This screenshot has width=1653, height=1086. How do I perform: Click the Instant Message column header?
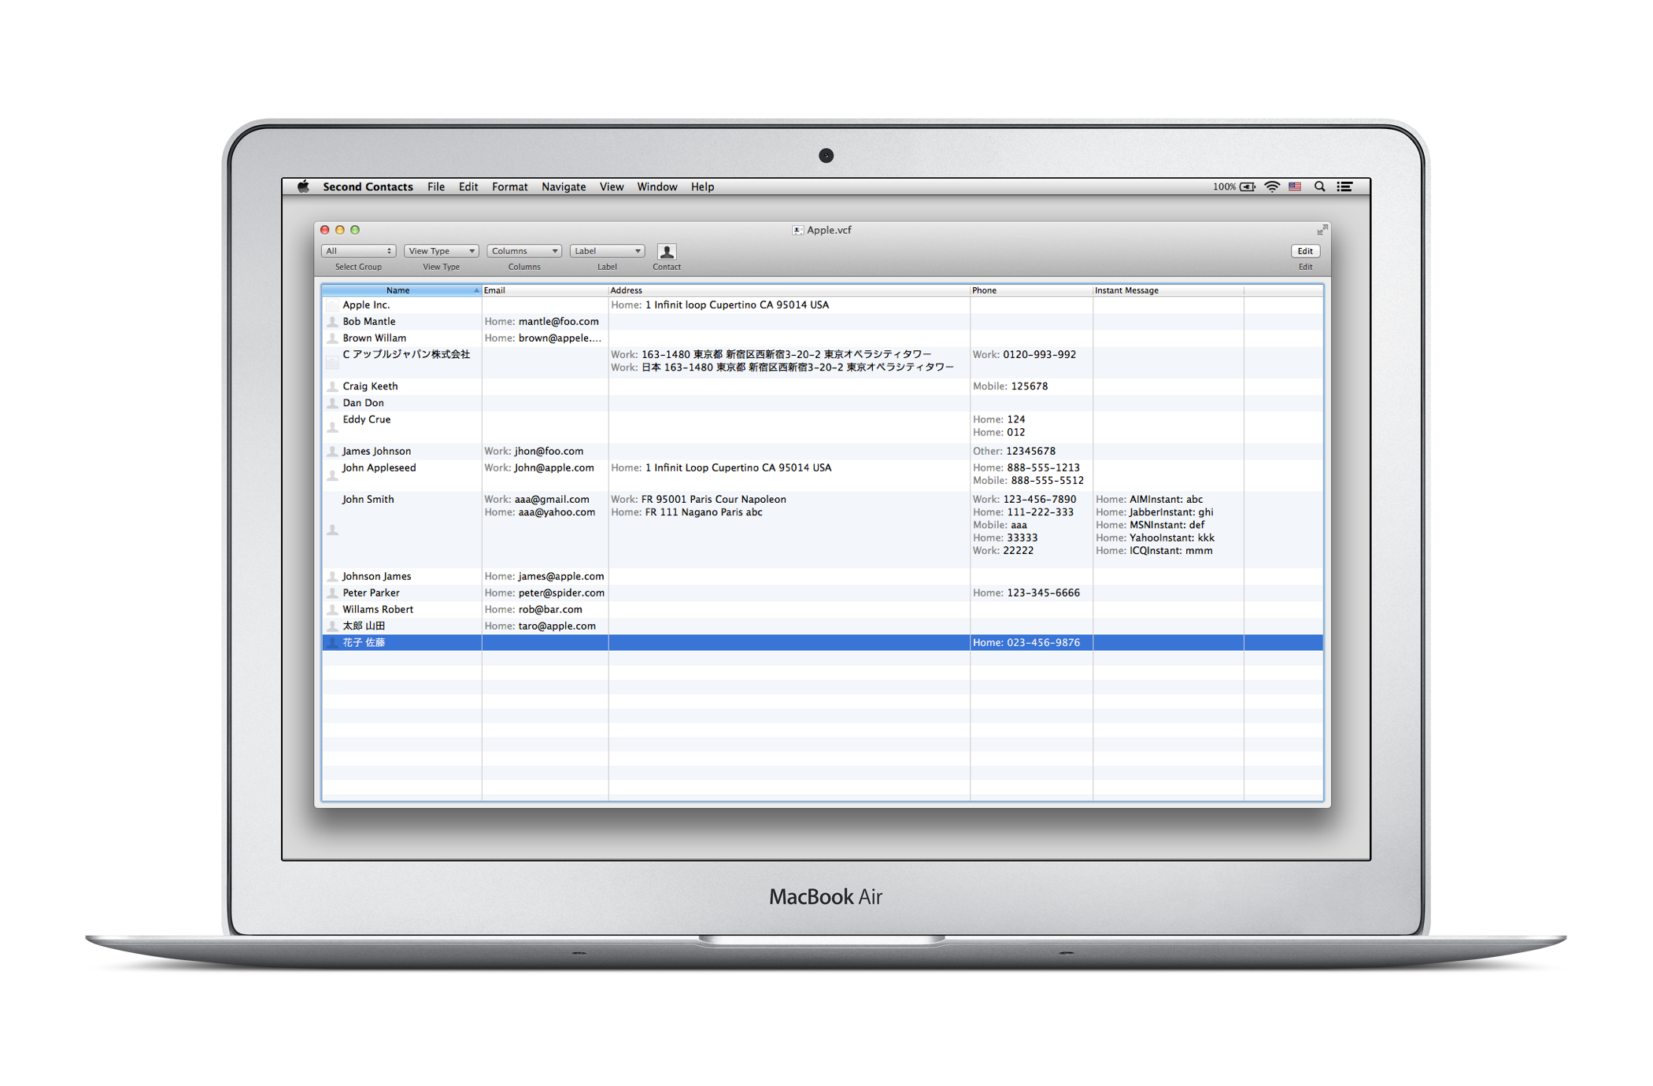(1168, 290)
